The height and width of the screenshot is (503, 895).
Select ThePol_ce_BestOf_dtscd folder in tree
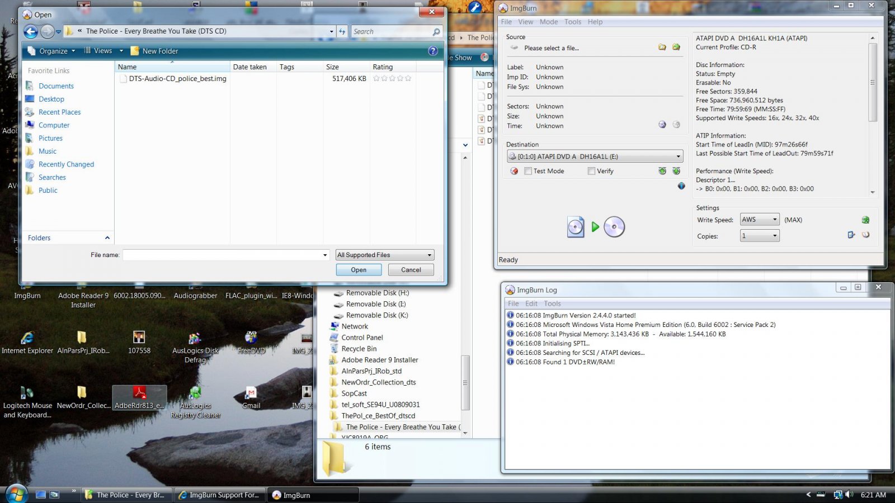[378, 416]
